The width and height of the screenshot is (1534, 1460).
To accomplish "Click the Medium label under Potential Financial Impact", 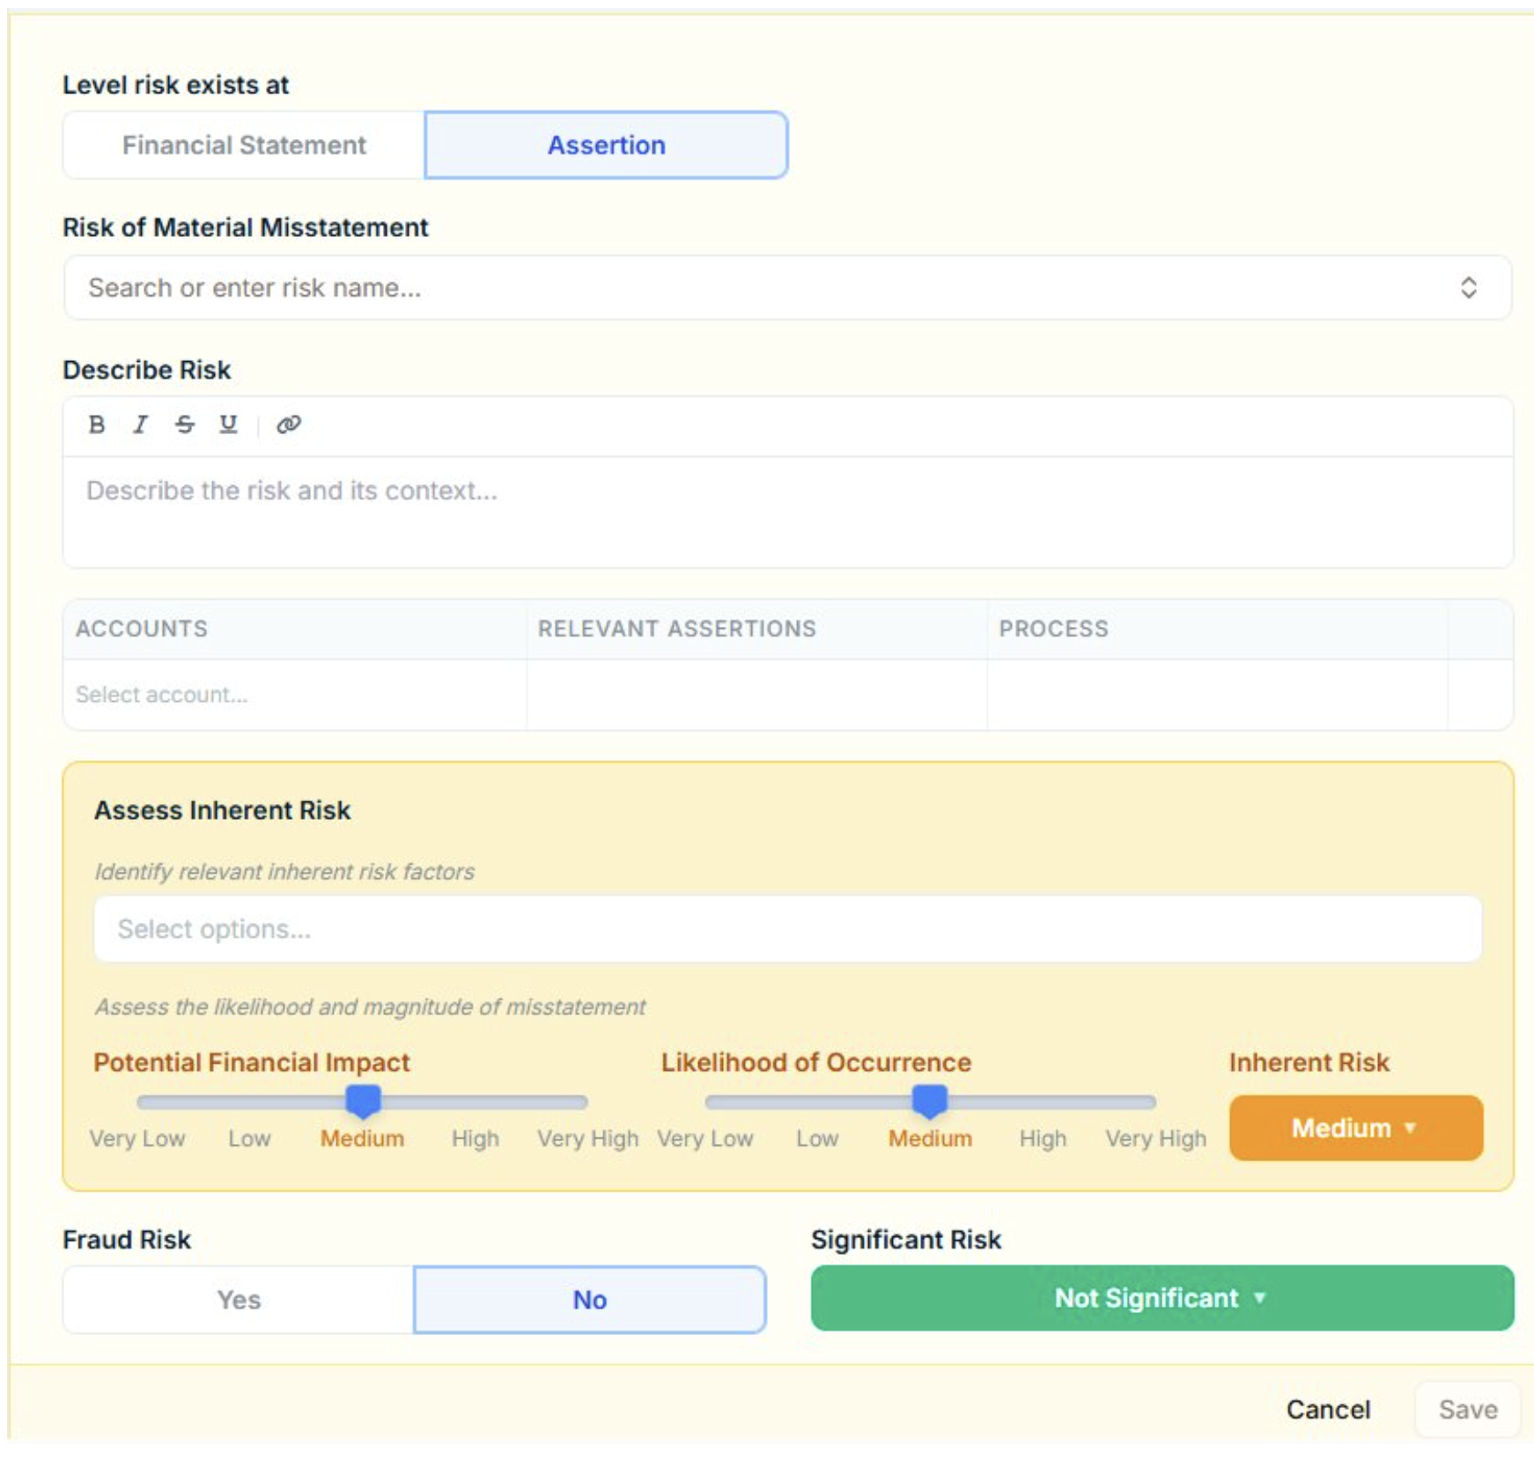I will tap(362, 1139).
